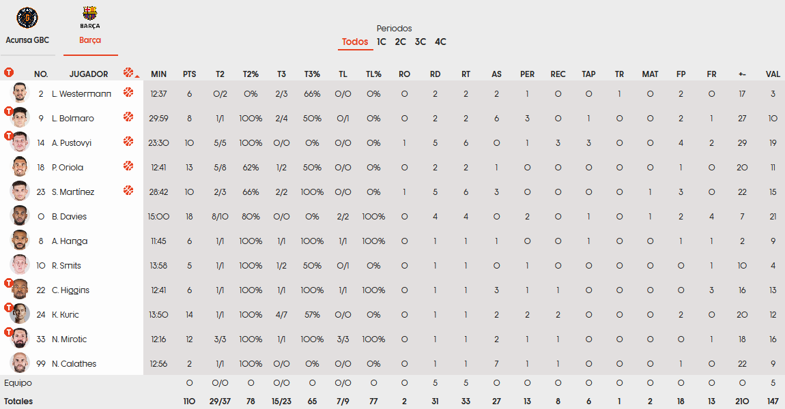785x409 pixels.
Task: Click the T badge beside L. Bolmaro
Action: coord(8,111)
